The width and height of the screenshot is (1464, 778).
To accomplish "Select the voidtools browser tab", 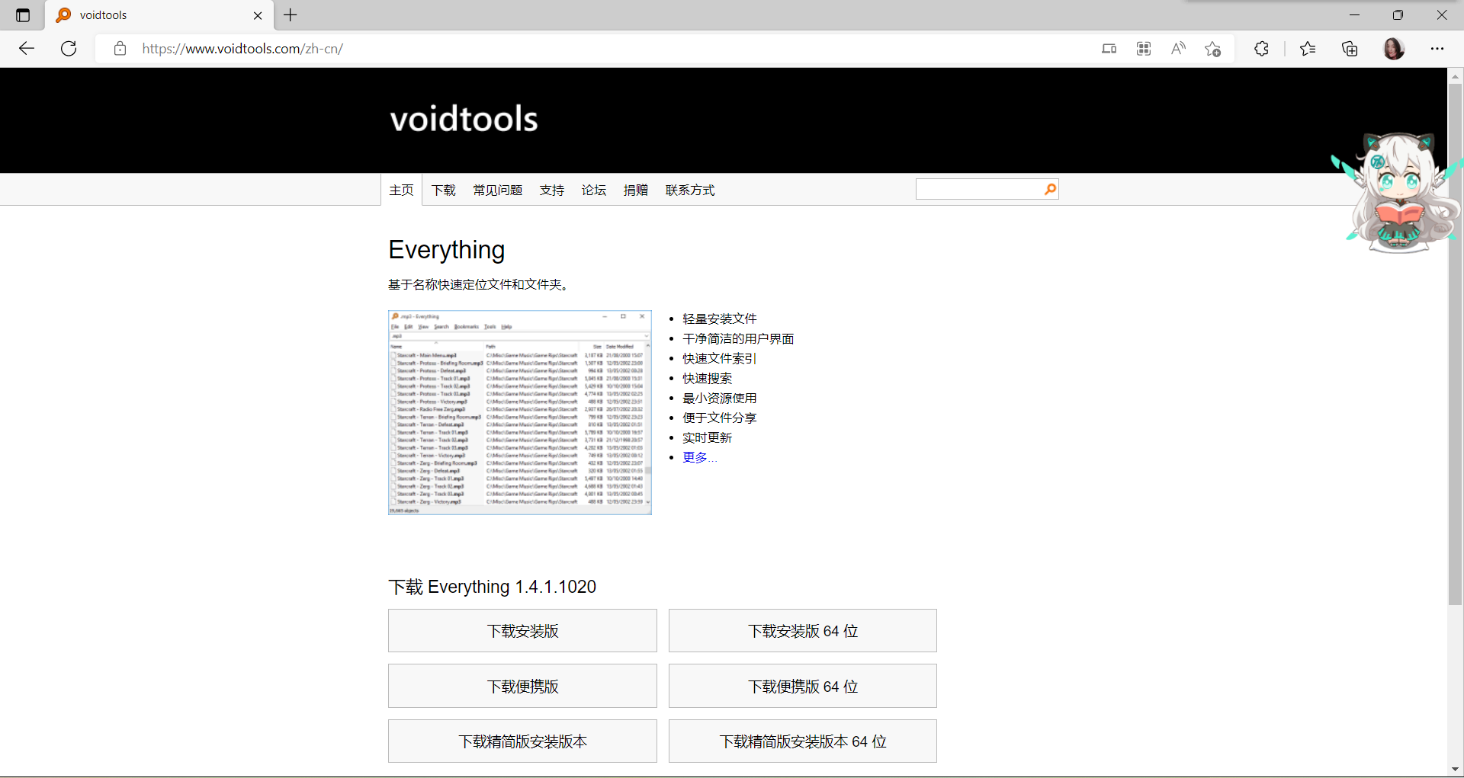I will (159, 15).
